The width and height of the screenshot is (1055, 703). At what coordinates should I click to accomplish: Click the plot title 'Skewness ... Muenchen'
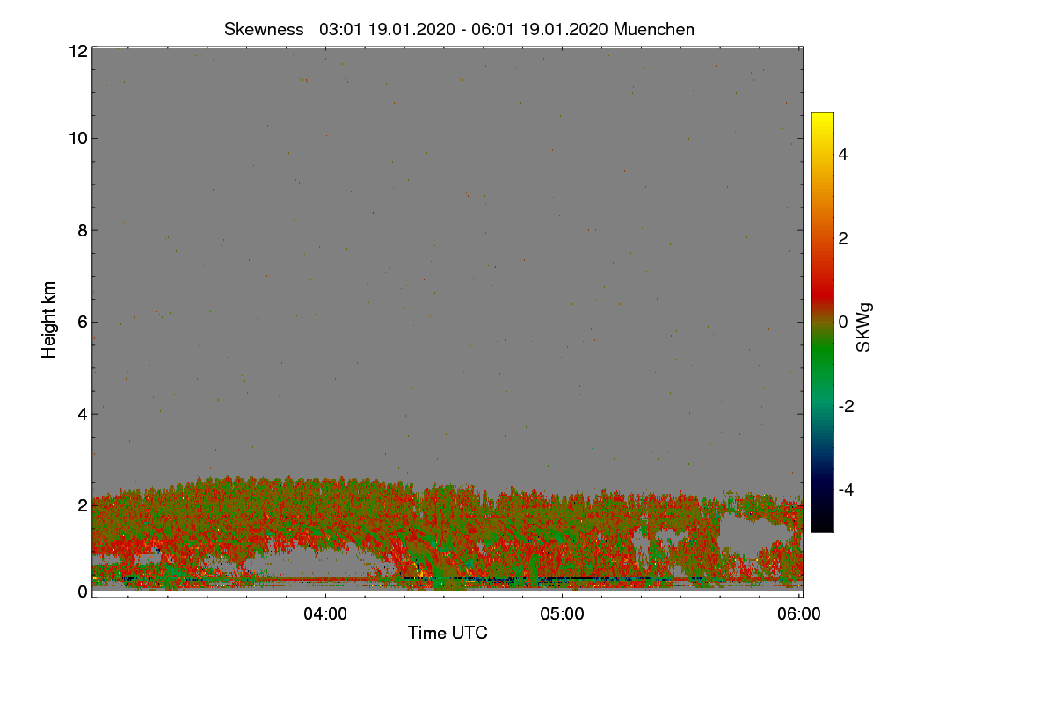coord(459,29)
